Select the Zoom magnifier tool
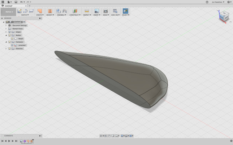The width and height of the screenshot is (233, 145). point(113,136)
